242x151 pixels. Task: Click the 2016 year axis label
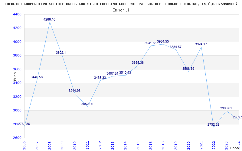[x=151, y=146]
